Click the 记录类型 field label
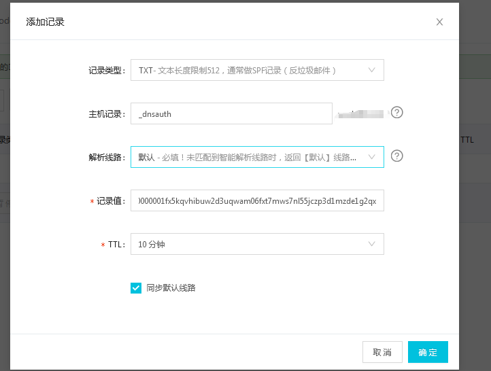This screenshot has width=491, height=371. [x=107, y=70]
